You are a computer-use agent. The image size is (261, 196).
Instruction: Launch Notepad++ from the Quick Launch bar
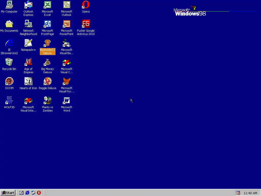[x=21, y=193]
